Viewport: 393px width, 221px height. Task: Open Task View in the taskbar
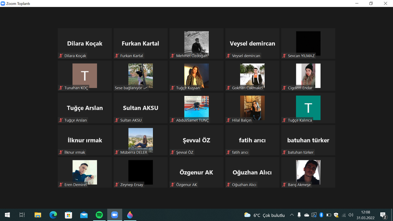tap(22, 215)
